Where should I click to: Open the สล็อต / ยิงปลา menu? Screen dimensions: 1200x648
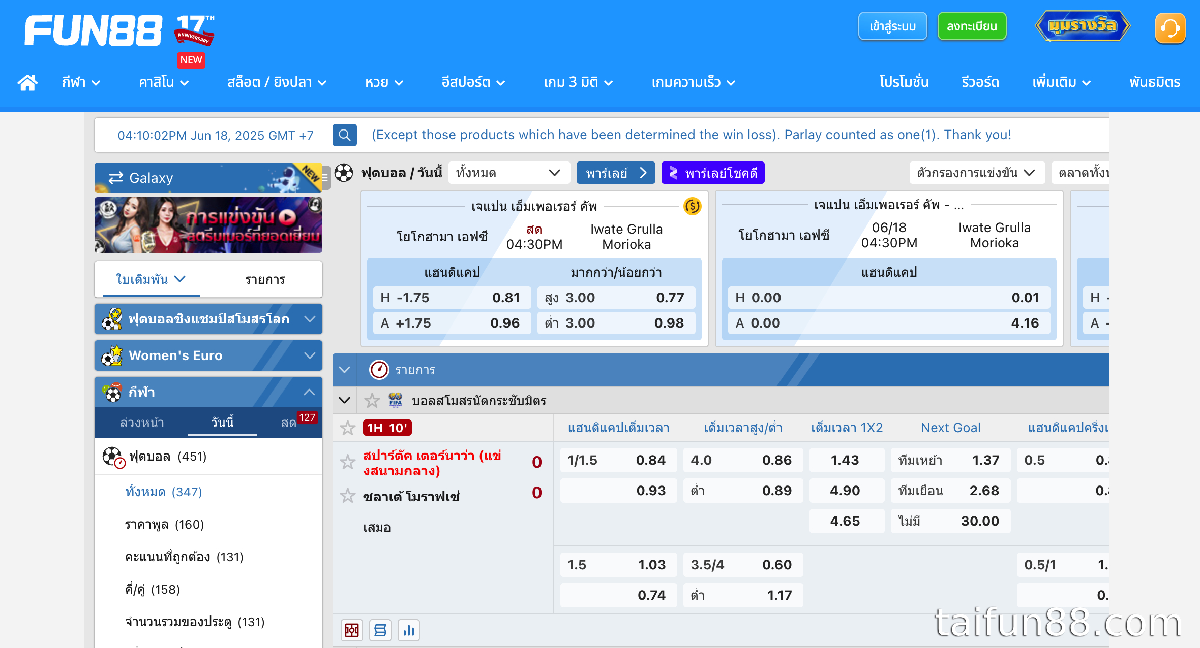(277, 82)
